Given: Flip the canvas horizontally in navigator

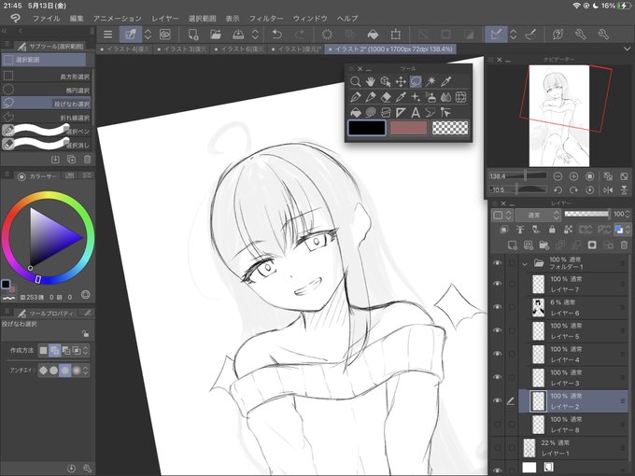Looking at the screenshot, I should (x=608, y=189).
